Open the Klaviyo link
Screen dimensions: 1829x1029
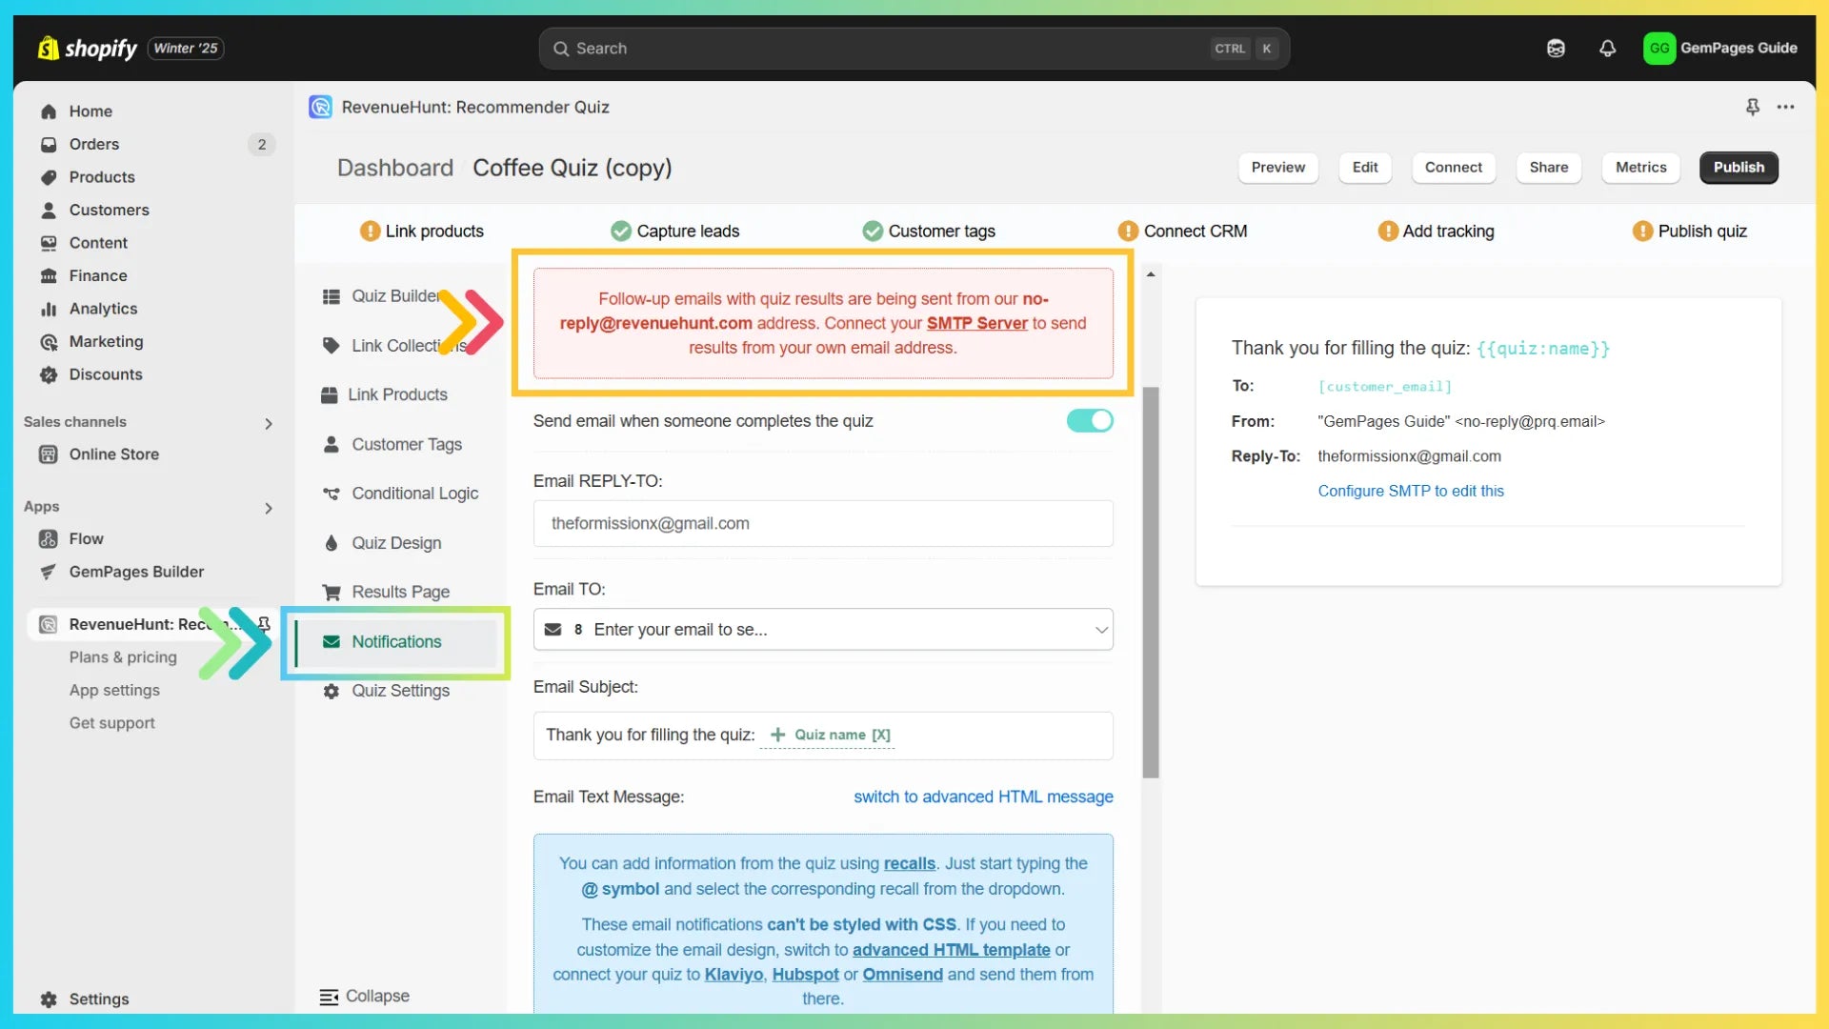point(734,975)
